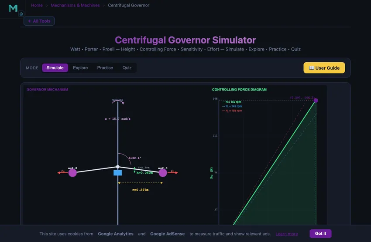
Task: Go to Mechanisms & Machines breadcrumb
Action: (x=75, y=5)
